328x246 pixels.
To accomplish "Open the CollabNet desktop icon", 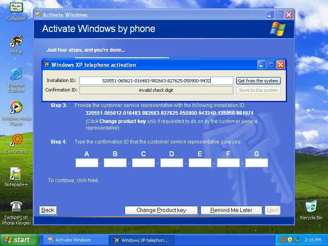I will coord(16,11).
